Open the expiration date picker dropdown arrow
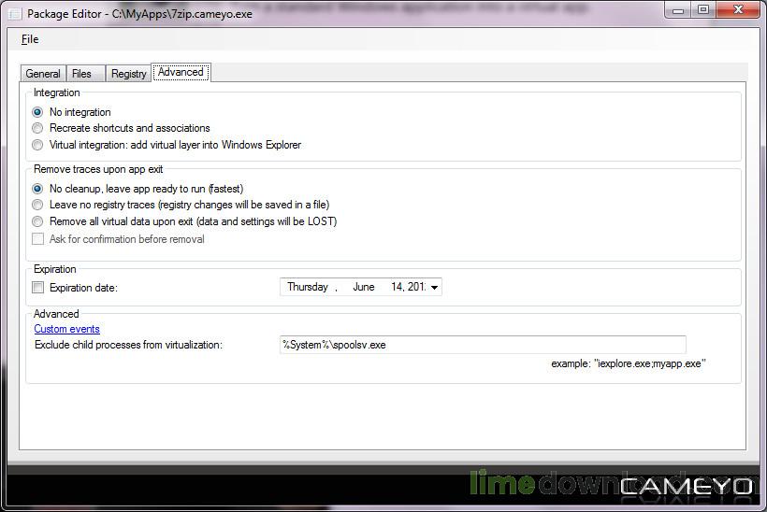The image size is (767, 512). click(x=434, y=287)
